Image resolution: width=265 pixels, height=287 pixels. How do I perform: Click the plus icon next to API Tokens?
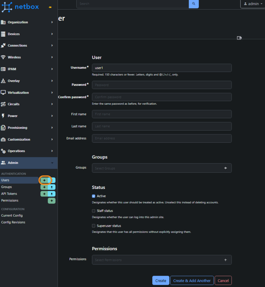click(44, 194)
